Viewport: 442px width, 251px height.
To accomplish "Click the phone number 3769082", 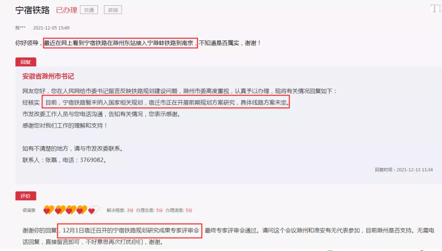I will [92, 160].
